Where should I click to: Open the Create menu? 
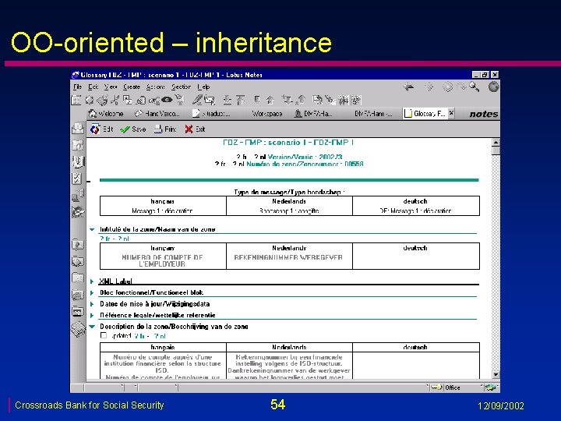[x=132, y=87]
